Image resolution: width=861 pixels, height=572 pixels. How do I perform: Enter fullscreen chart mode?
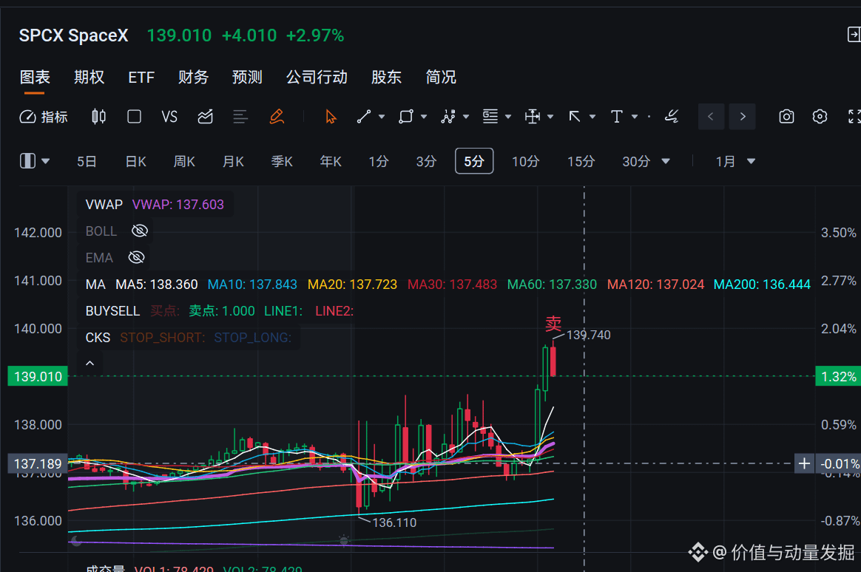point(854,117)
